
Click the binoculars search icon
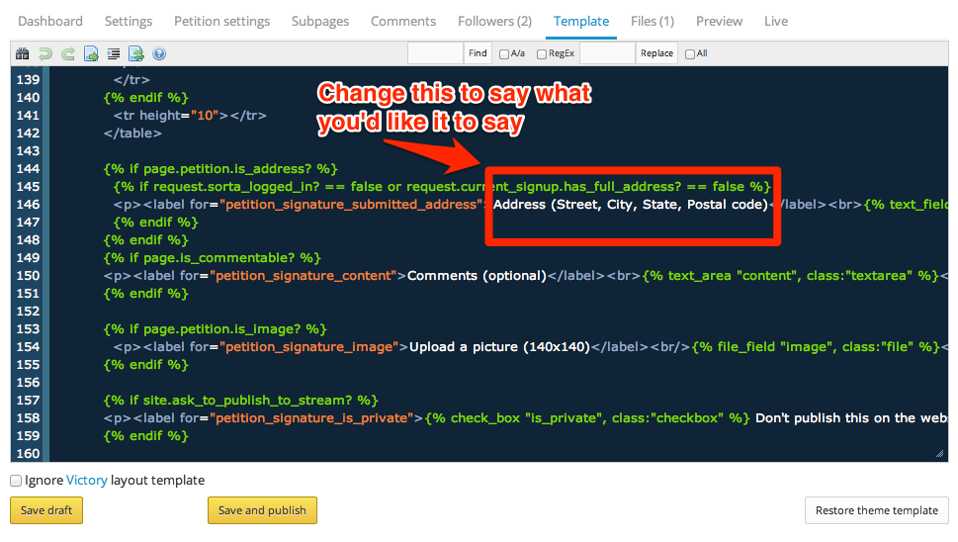pos(23,53)
